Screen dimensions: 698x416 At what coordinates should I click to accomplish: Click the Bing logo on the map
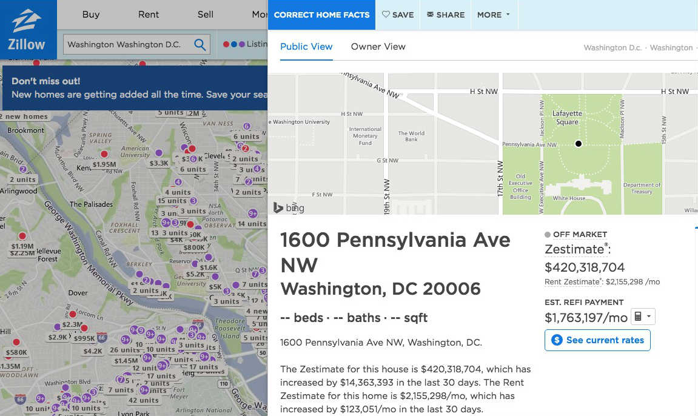289,207
